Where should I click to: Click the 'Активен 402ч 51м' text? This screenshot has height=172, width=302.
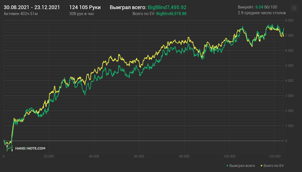[21, 14]
